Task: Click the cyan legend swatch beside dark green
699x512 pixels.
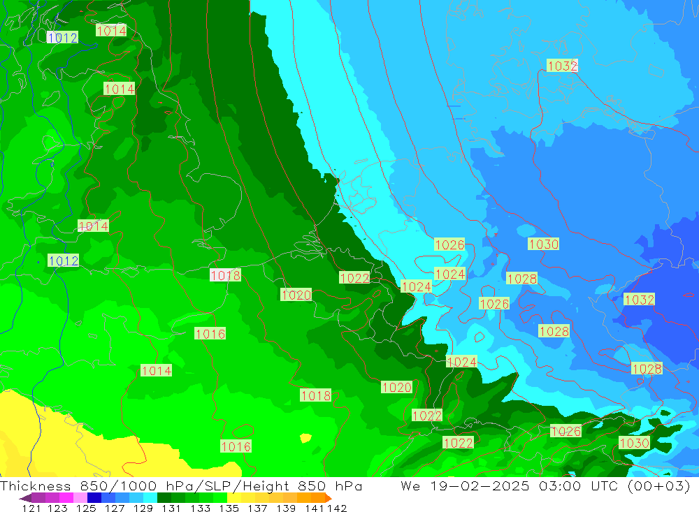Action: [x=150, y=498]
